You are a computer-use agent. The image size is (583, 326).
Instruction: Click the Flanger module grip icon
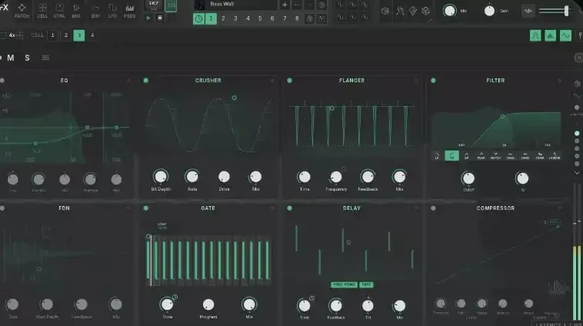[x=416, y=81]
